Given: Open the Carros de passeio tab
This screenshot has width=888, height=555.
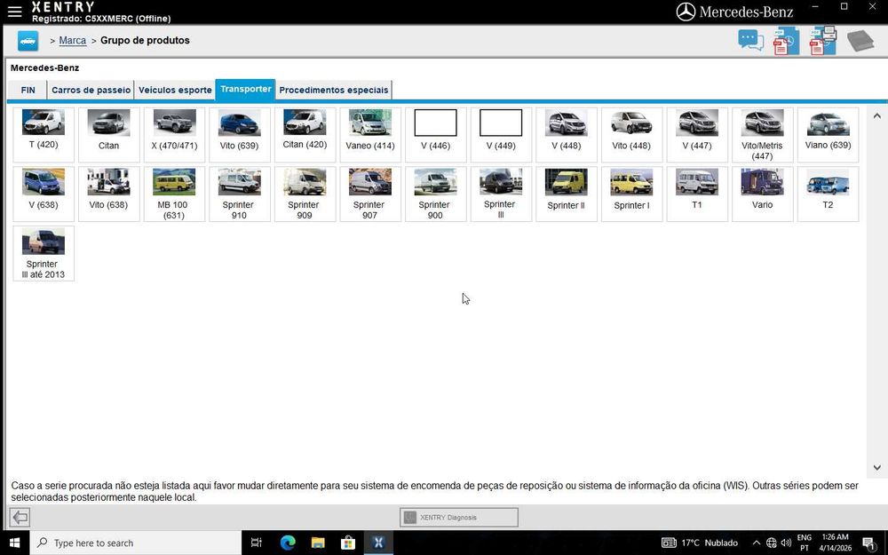Looking at the screenshot, I should (x=91, y=90).
